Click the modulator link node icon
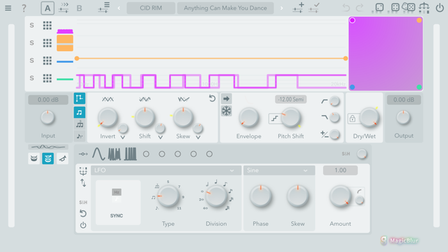Viewport: 448px width, 252px height. click(83, 154)
